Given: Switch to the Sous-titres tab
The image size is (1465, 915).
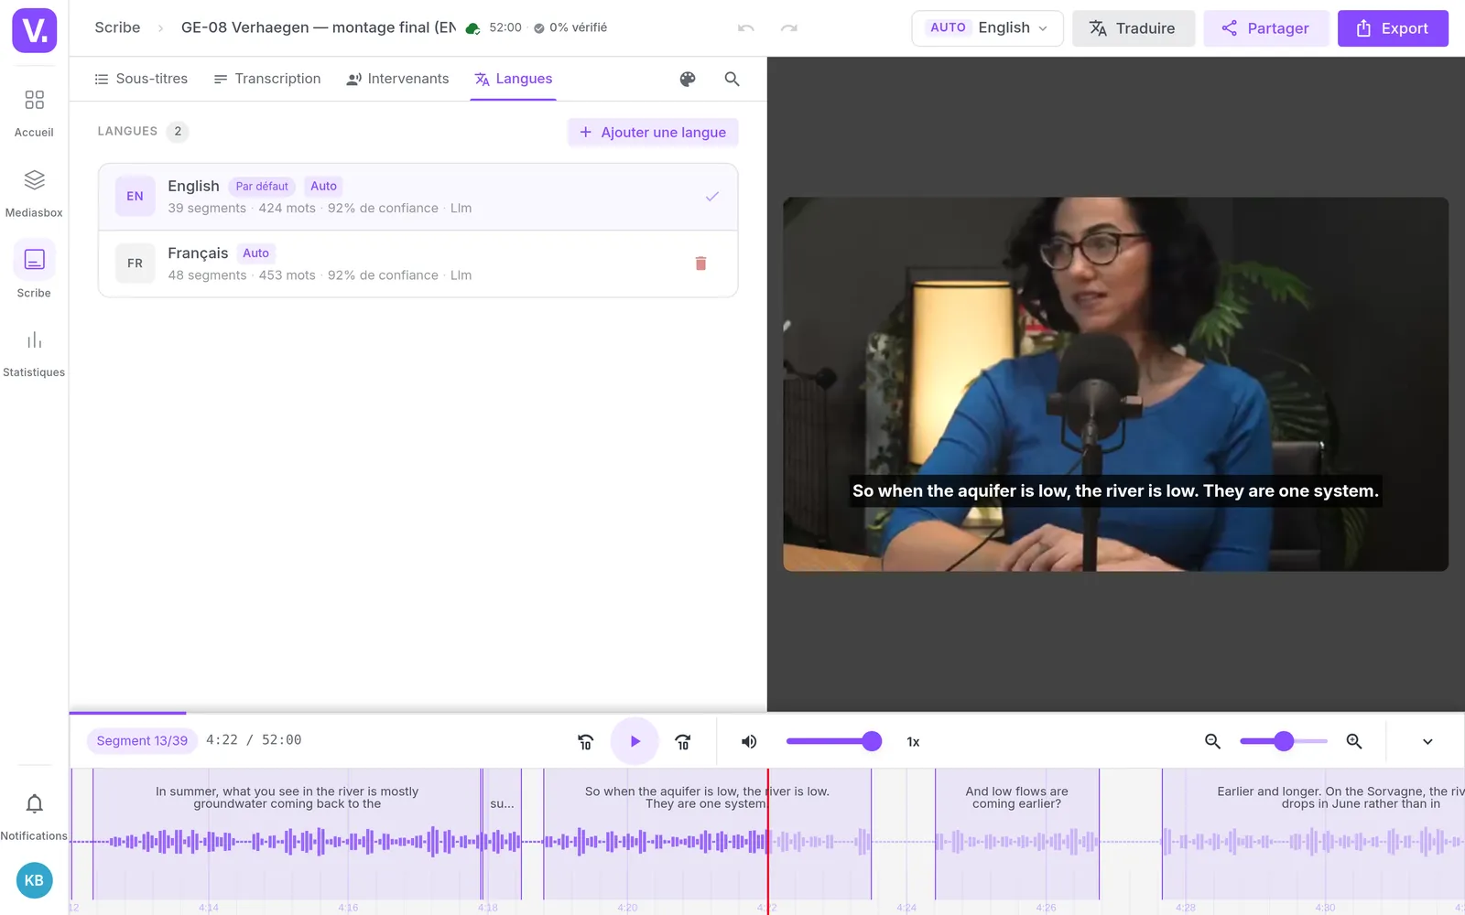Looking at the screenshot, I should (141, 79).
